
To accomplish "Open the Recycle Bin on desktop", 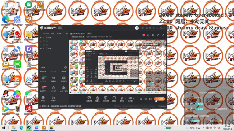I will pos(6,50).
